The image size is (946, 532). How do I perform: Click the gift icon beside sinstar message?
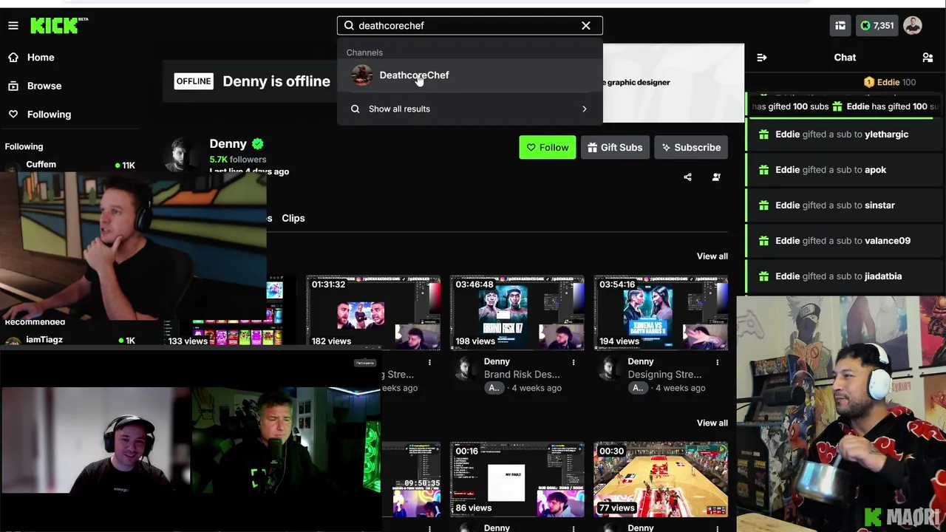pyautogui.click(x=763, y=205)
